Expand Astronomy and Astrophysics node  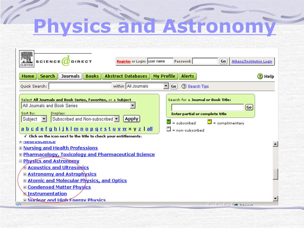(25, 174)
